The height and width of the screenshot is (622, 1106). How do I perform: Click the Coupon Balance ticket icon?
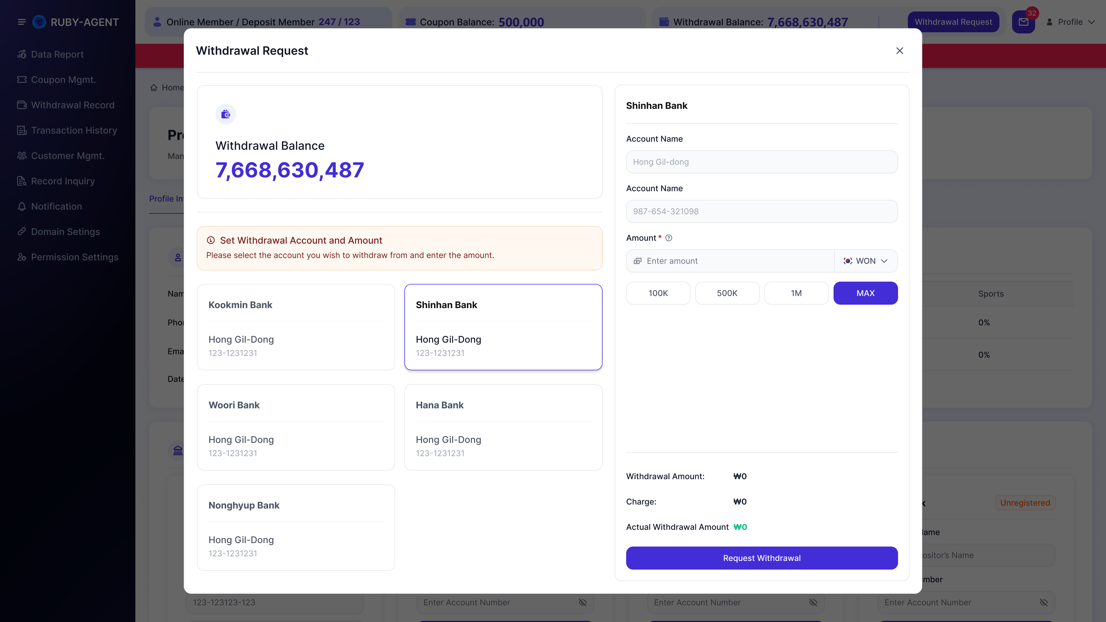tap(410, 22)
